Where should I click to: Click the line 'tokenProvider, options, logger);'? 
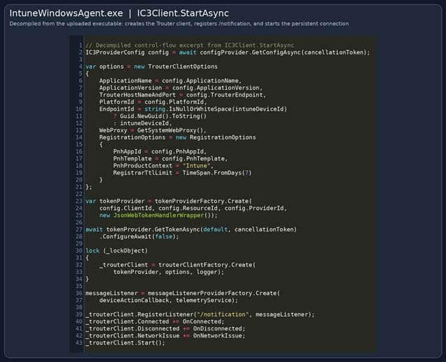click(x=168, y=272)
